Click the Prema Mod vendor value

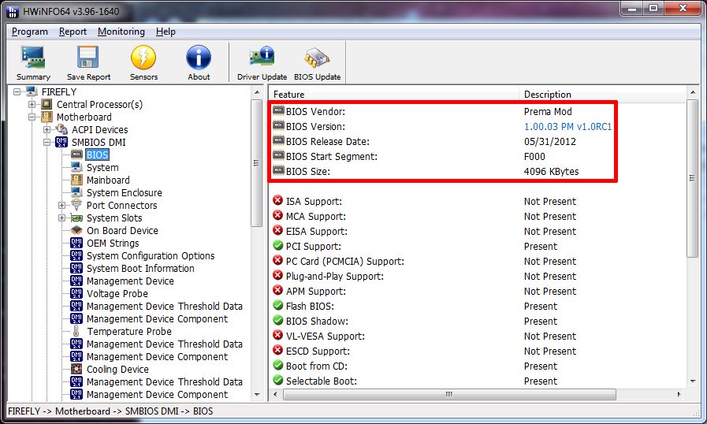click(x=547, y=111)
